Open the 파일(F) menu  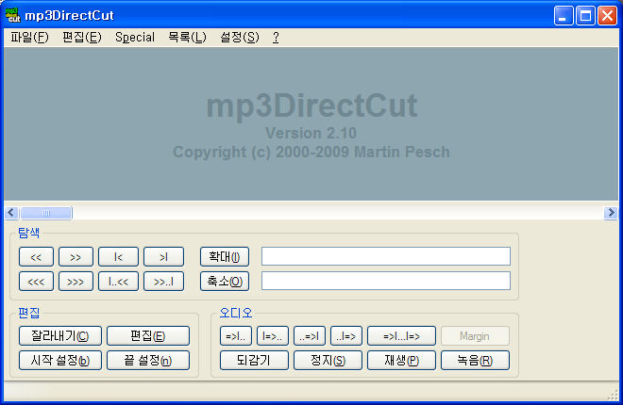(29, 38)
